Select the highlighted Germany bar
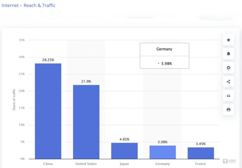Viewport: 242px width, 168px height. [x=163, y=152]
